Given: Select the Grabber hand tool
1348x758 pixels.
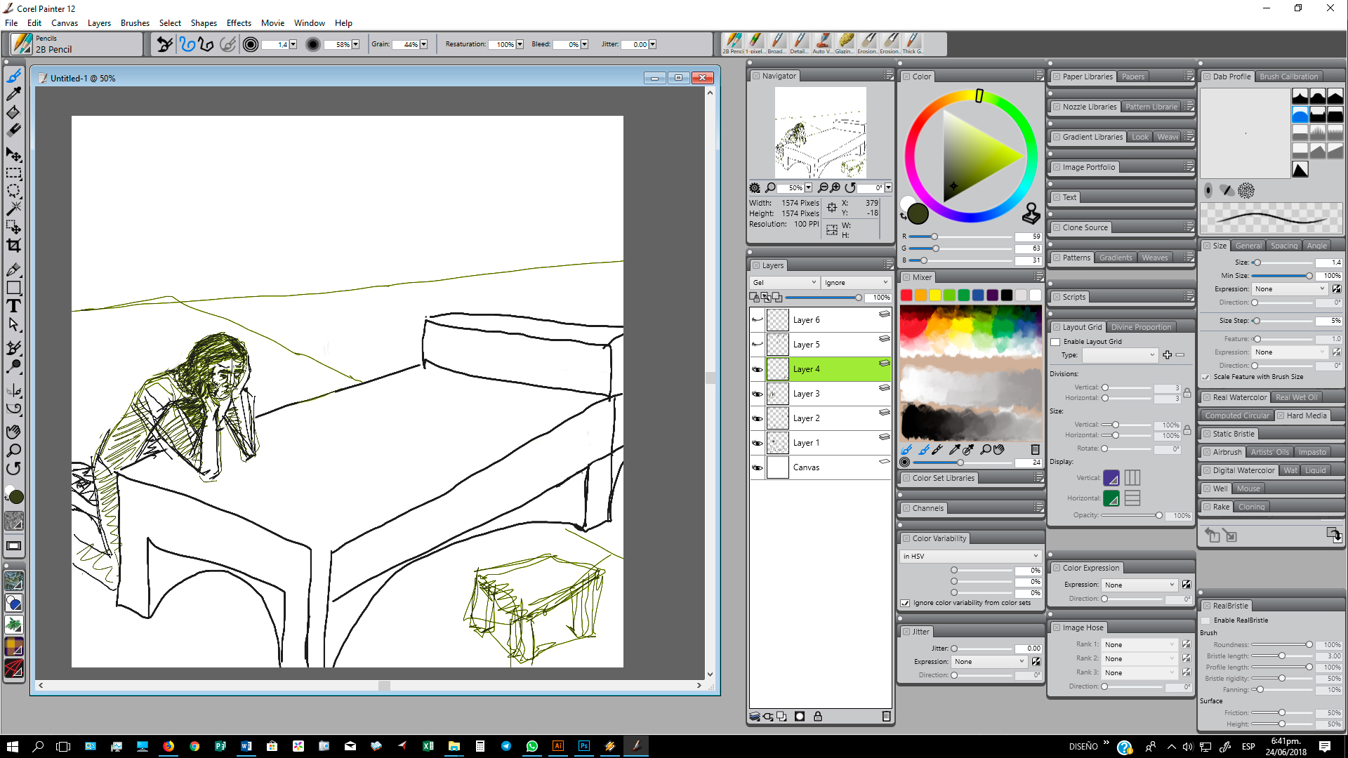Looking at the screenshot, I should (13, 431).
